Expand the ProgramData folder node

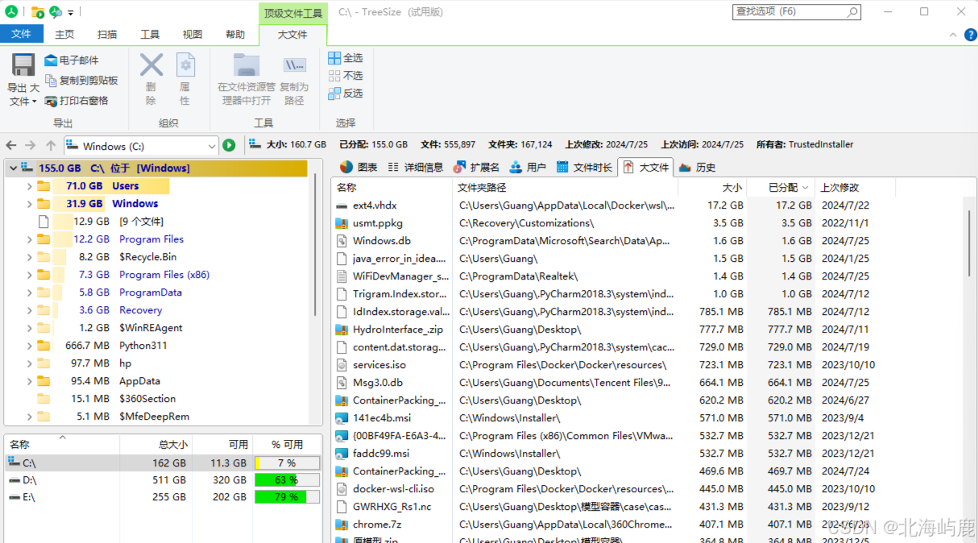pos(30,292)
